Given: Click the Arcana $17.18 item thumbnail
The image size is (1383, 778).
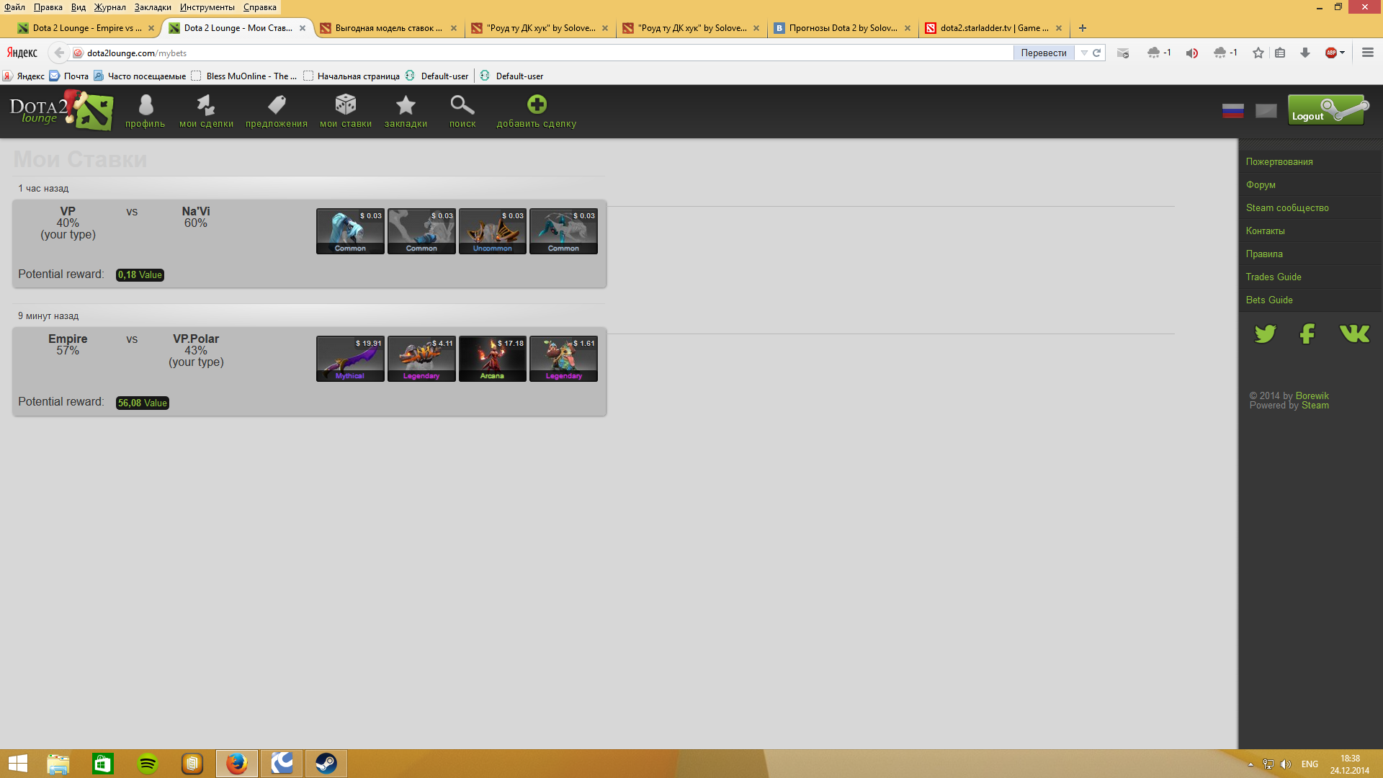Looking at the screenshot, I should tap(492, 359).
